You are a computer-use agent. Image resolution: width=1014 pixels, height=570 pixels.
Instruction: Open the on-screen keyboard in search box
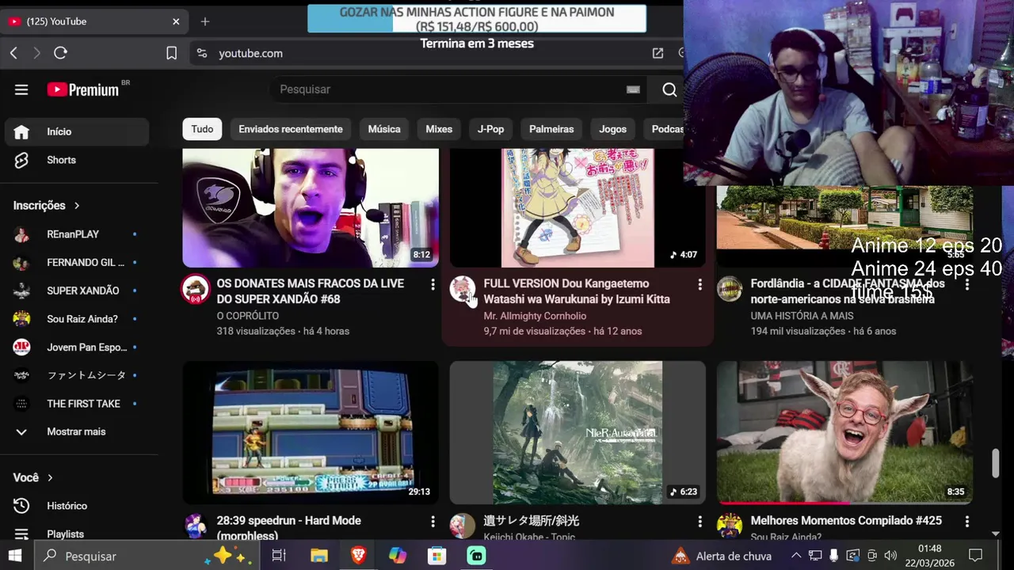(x=633, y=89)
